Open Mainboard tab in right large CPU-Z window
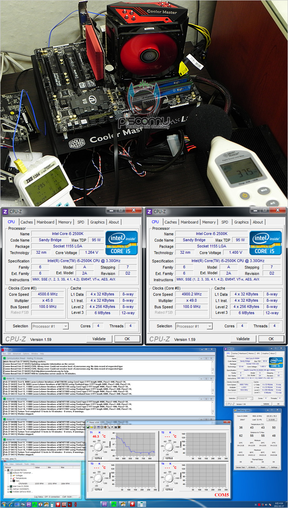Image resolution: width=288 pixels, height=508 pixels. [189, 222]
